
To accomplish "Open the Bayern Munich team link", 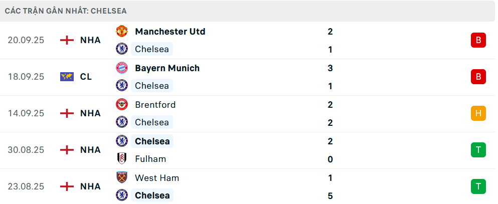I will (x=167, y=68).
